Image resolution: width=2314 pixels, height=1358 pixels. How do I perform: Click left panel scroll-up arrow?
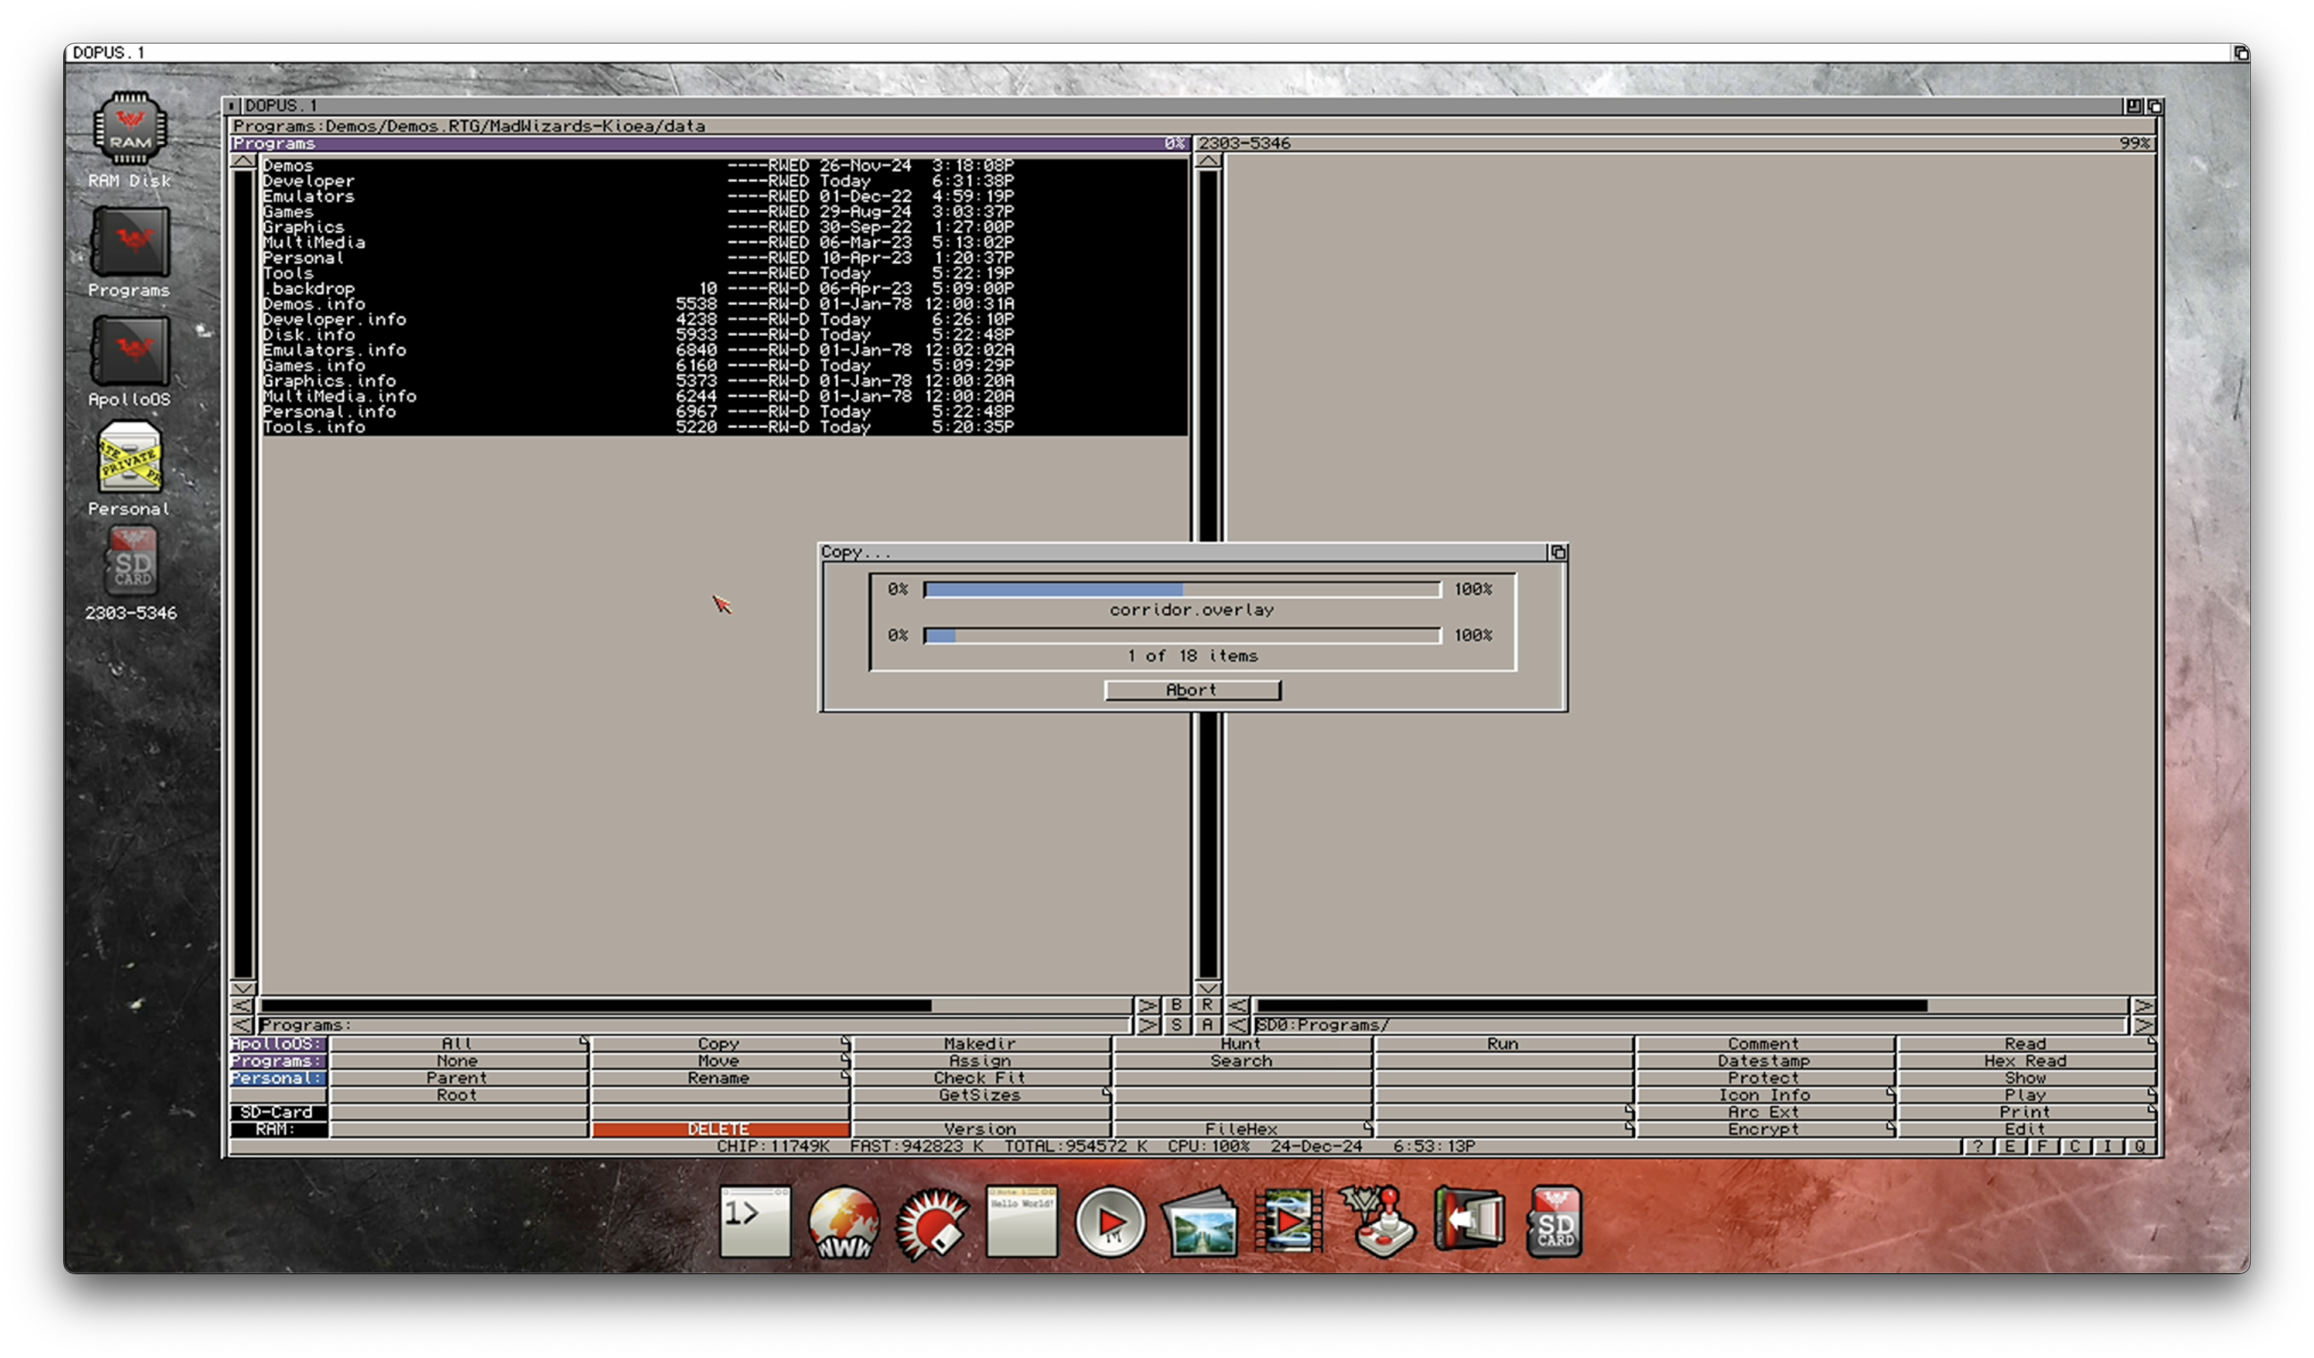pos(242,162)
